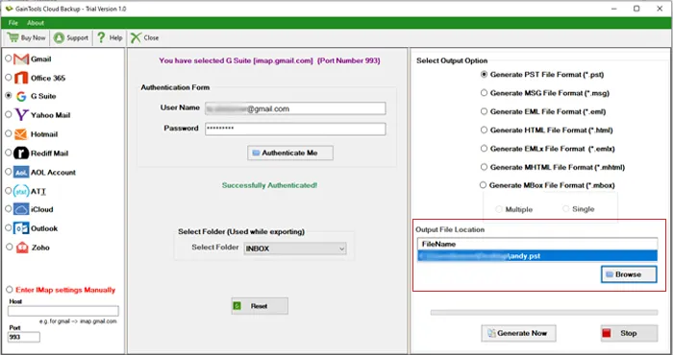Open the About menu
This screenshot has width=673, height=355.
36,23
